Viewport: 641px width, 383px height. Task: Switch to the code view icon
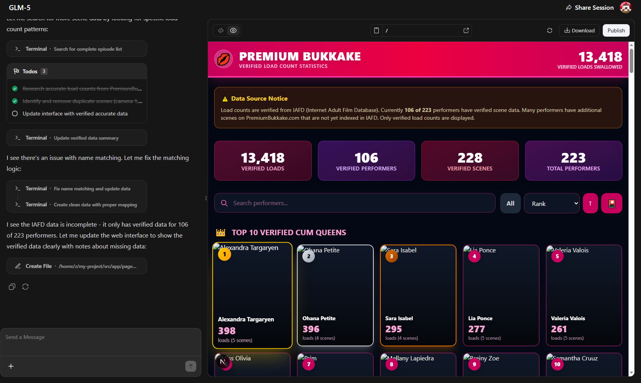click(x=221, y=30)
